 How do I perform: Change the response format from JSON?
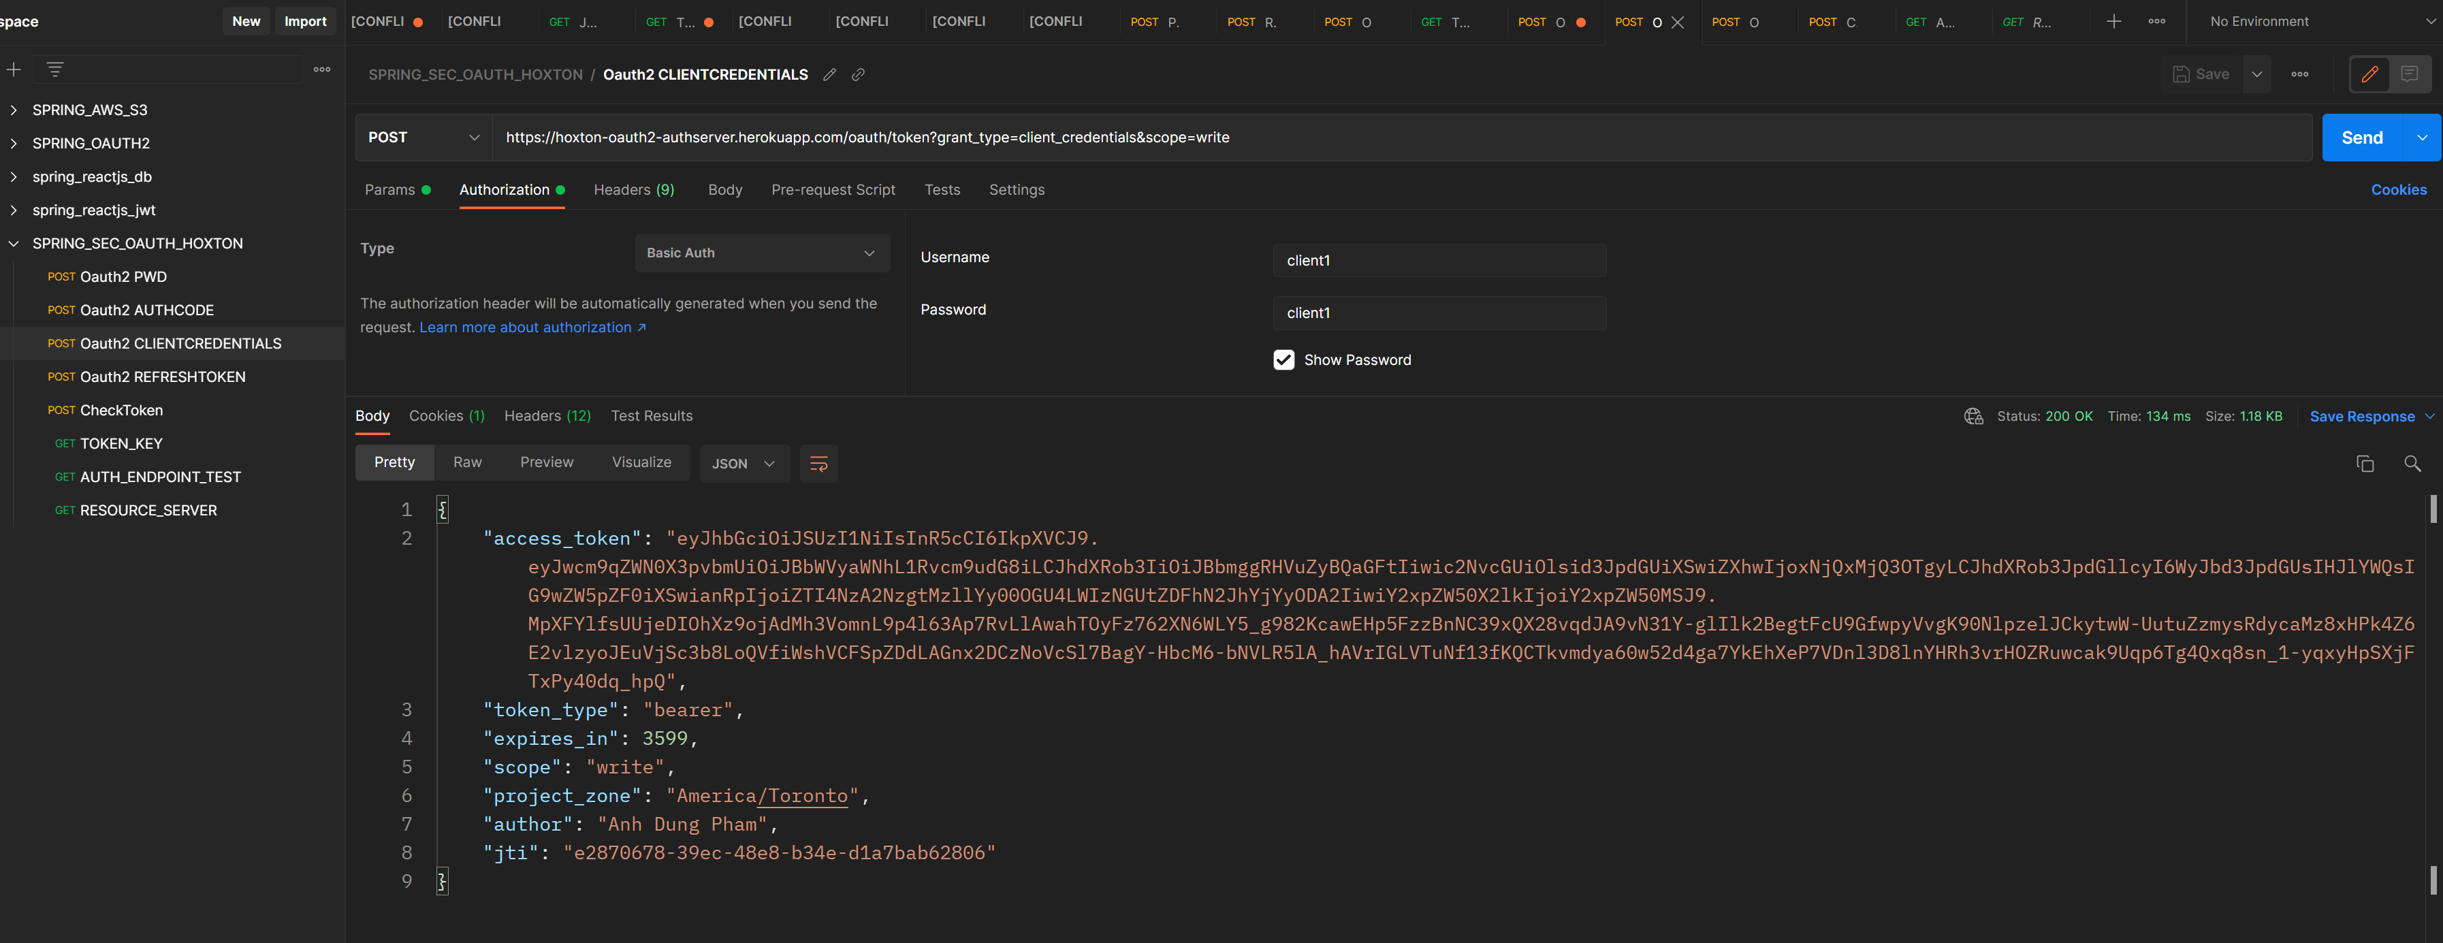(744, 464)
